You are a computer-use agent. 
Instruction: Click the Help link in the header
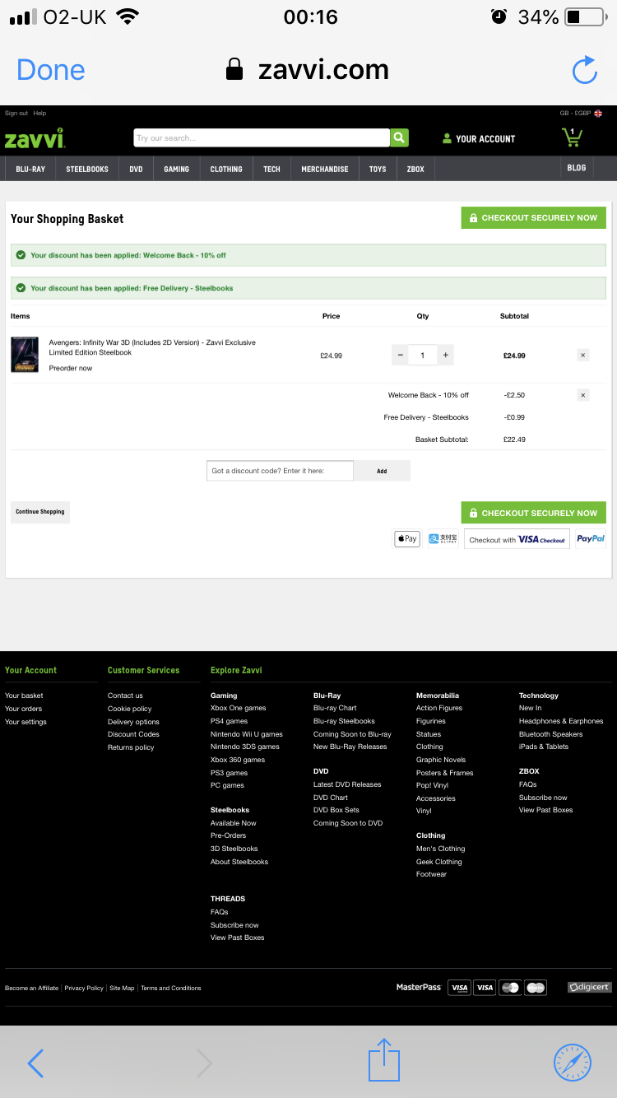pyautogui.click(x=40, y=114)
